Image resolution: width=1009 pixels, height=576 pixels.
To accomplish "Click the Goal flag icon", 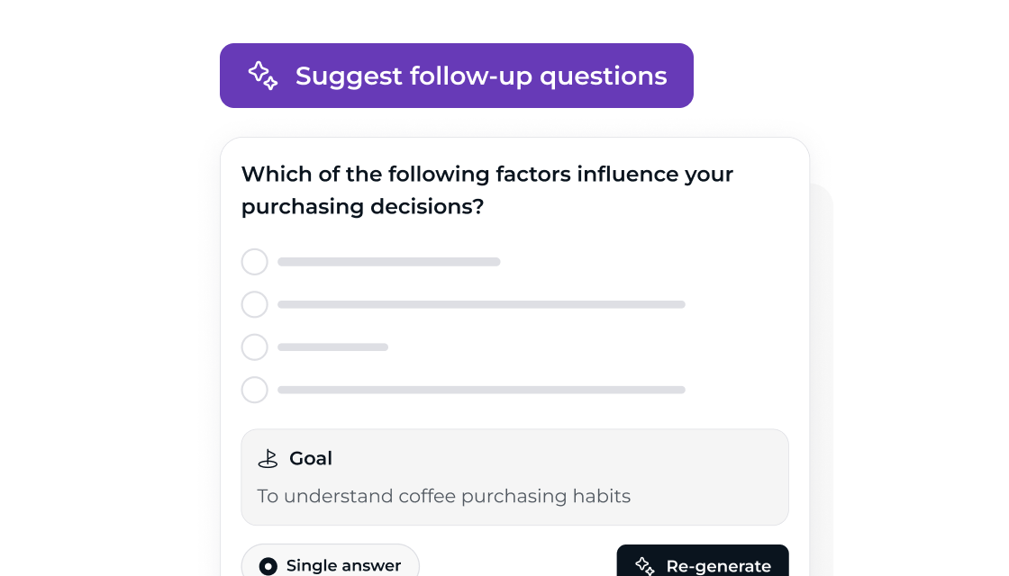I will [268, 458].
